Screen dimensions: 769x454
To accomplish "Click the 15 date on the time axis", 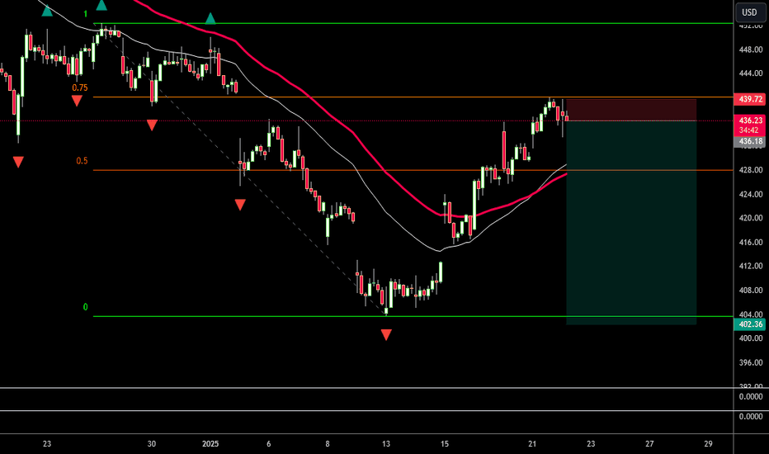I will [x=445, y=444].
